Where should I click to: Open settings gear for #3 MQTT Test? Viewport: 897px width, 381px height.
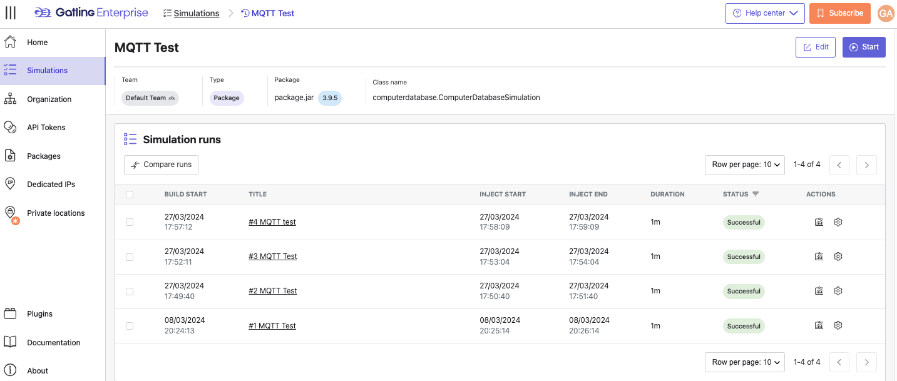[838, 257]
